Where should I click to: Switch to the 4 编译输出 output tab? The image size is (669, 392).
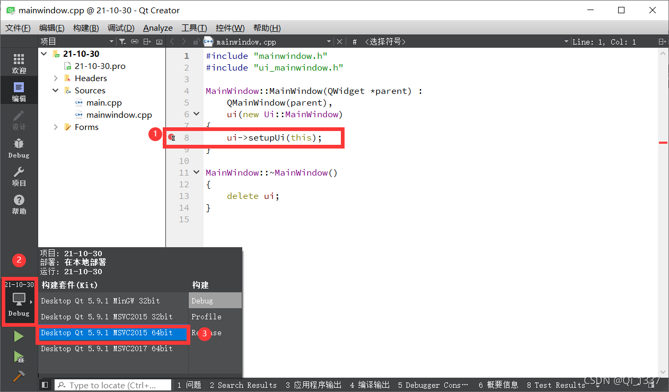click(369, 385)
